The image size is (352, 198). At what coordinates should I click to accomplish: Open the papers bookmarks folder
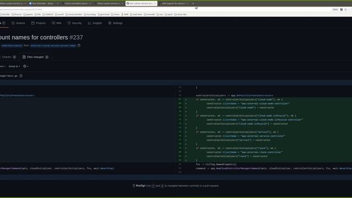click(28, 14)
